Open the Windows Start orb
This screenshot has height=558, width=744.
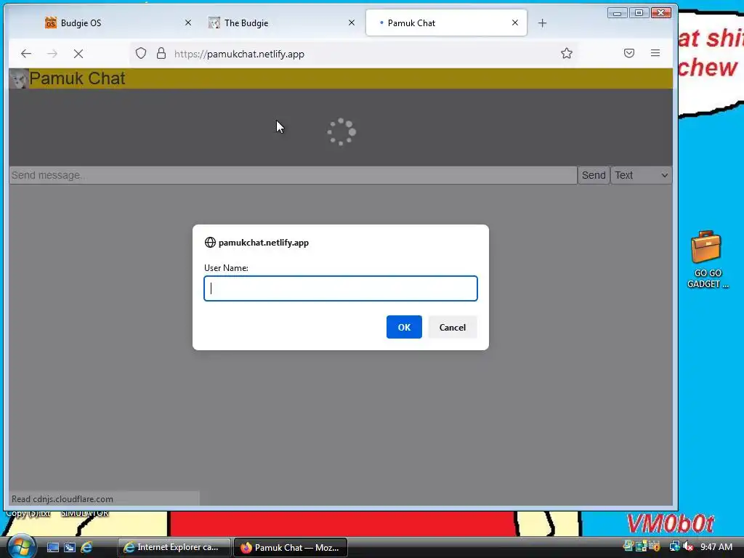(x=21, y=546)
